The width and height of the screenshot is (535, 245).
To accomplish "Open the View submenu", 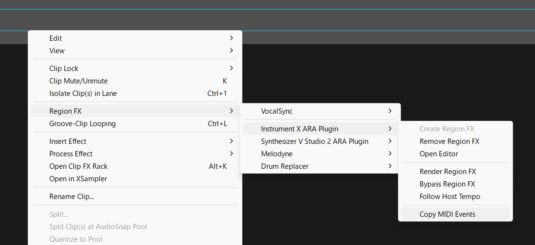I will tap(135, 50).
